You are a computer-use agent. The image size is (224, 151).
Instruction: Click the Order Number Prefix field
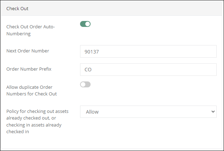pyautogui.click(x=148, y=70)
